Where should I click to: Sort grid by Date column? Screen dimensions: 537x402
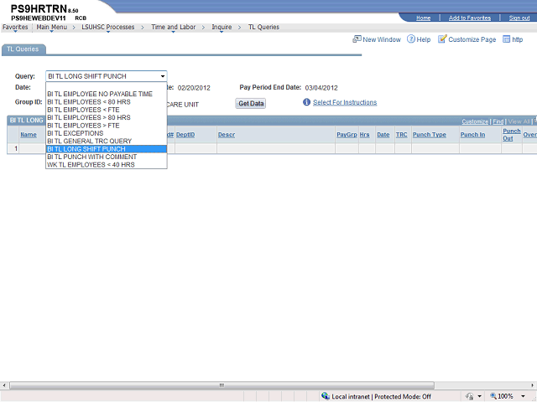coord(383,135)
